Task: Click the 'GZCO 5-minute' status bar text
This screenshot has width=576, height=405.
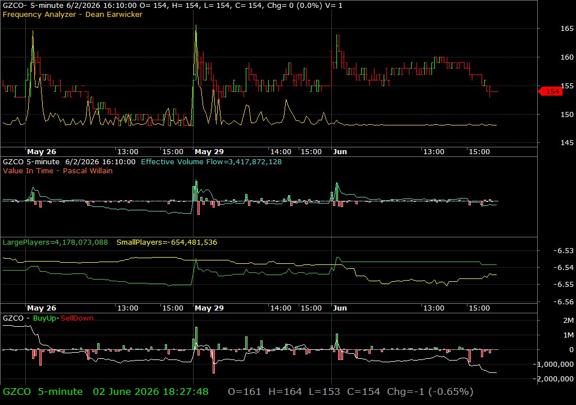Action: click(43, 391)
